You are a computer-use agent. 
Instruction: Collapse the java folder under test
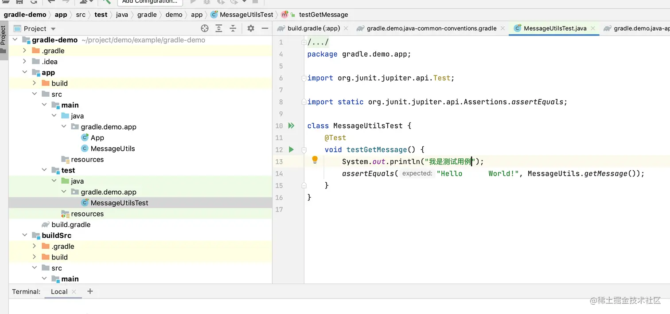click(54, 181)
